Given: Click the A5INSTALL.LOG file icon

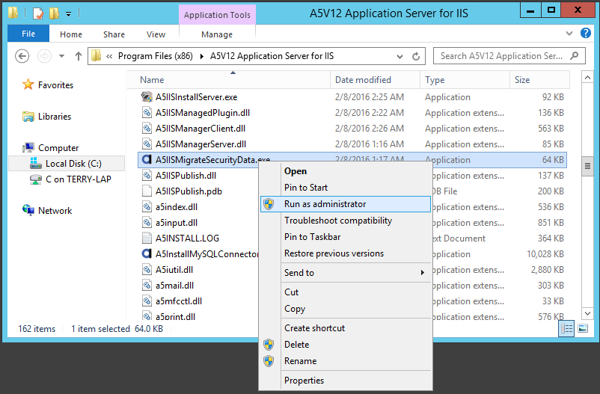Looking at the screenshot, I should [147, 238].
